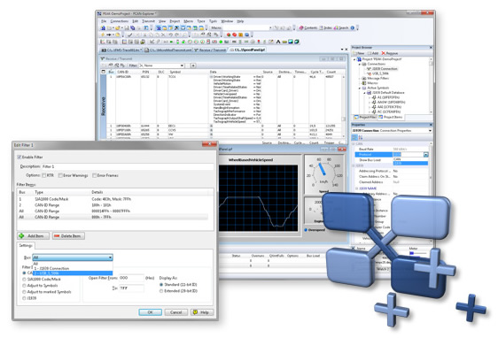Click the save disk icon in main toolbar

127,28
